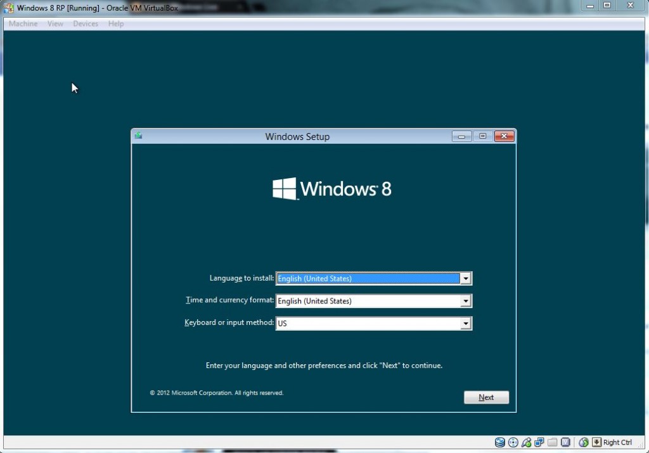The width and height of the screenshot is (649, 453).
Task: Click the 'Enter your language' instruction text
Action: 324,366
